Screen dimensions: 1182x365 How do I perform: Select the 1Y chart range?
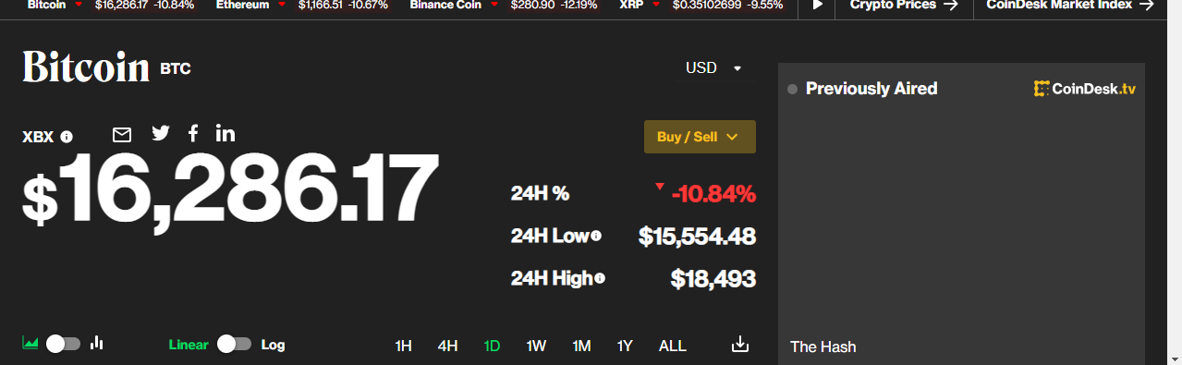pos(625,346)
